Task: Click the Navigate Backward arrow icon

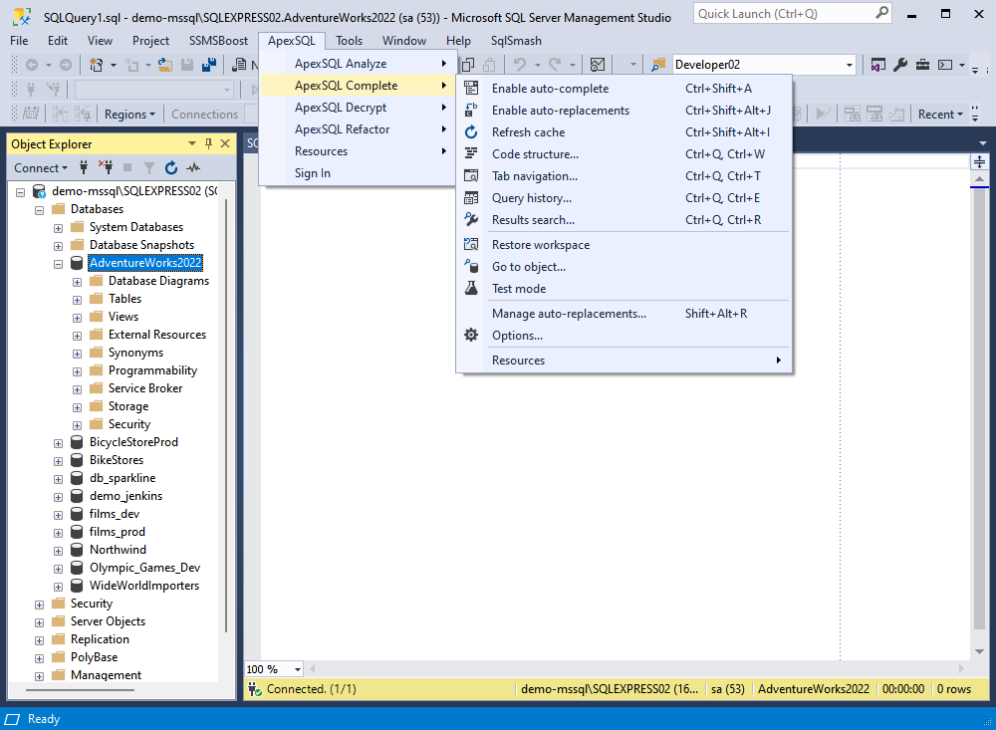Action: click(x=32, y=64)
